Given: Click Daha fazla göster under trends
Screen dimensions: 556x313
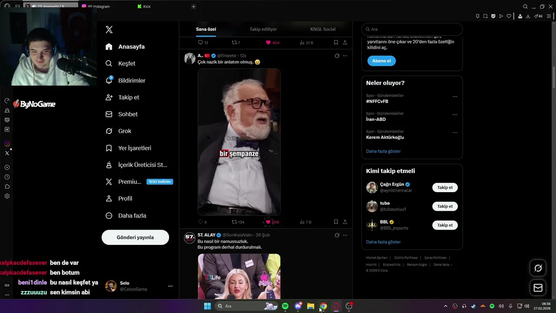Looking at the screenshot, I should click(x=383, y=151).
